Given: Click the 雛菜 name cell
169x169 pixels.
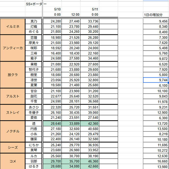Looking at the screenshot, I should pos(34,139).
